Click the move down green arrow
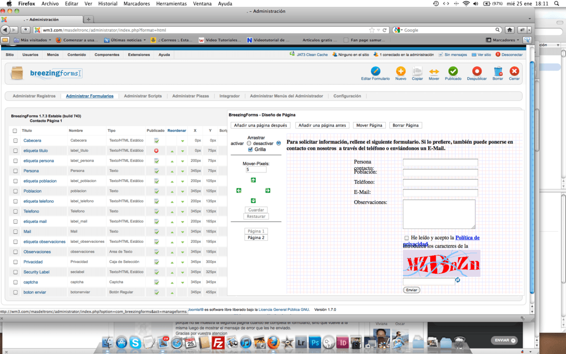 click(253, 200)
